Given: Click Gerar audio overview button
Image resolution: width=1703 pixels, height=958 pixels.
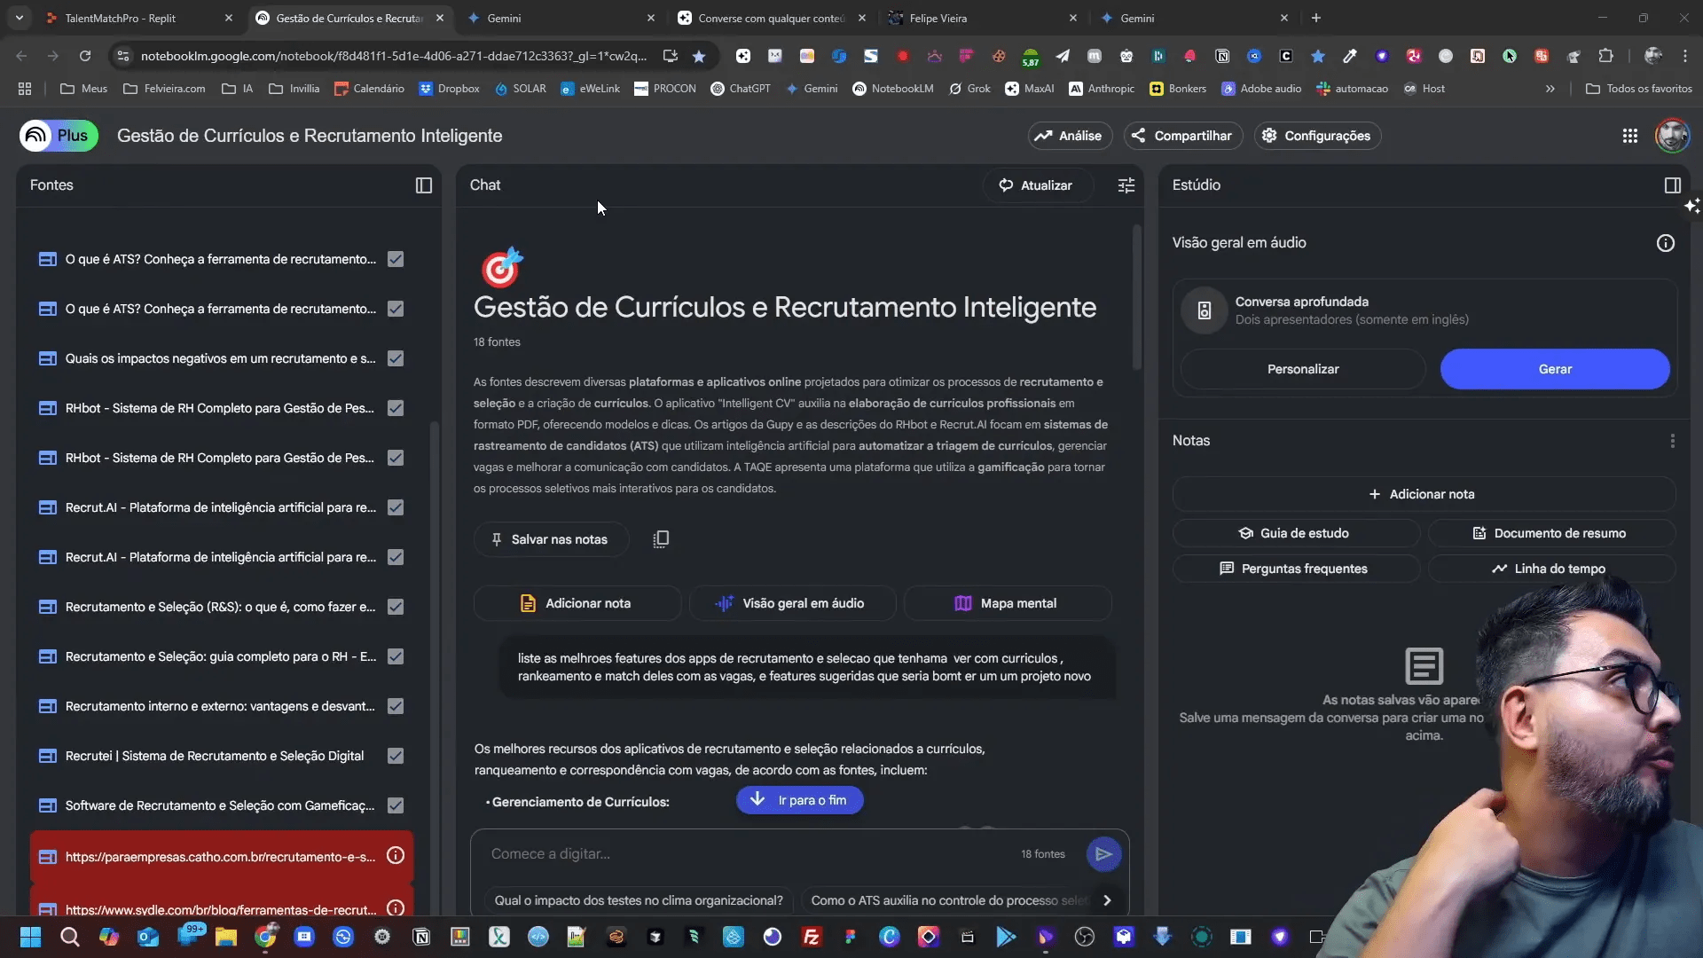Looking at the screenshot, I should point(1555,369).
